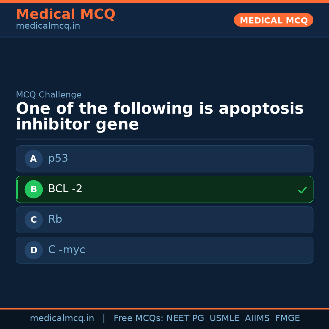Select answer option Rb
329x329 pixels.
[x=164, y=220]
